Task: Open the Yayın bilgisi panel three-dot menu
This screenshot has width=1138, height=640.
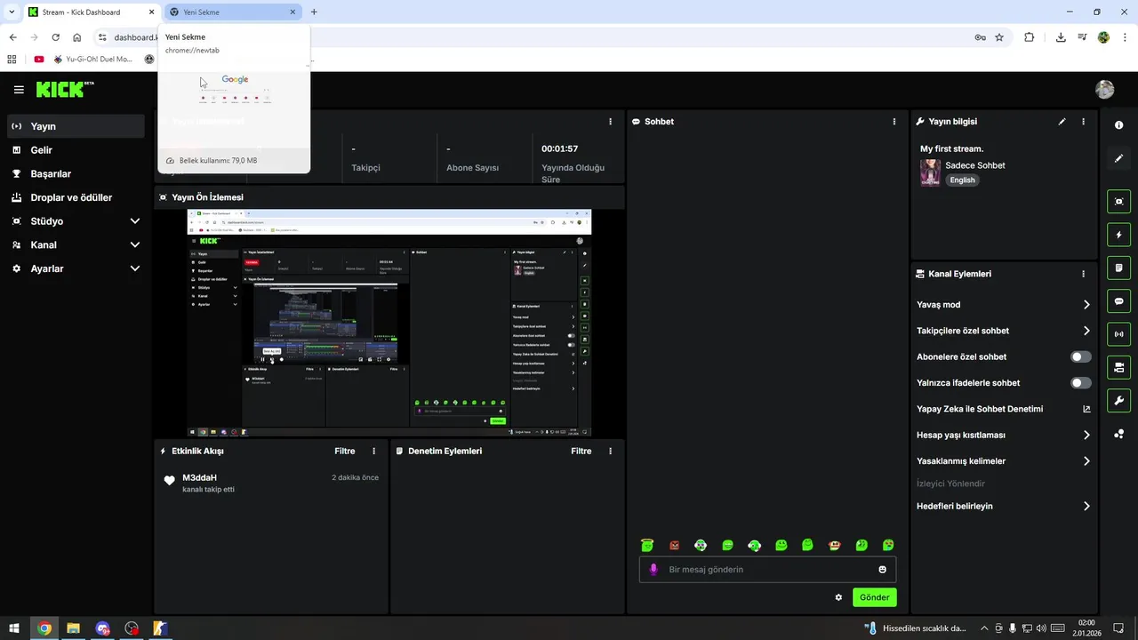Action: click(1083, 122)
